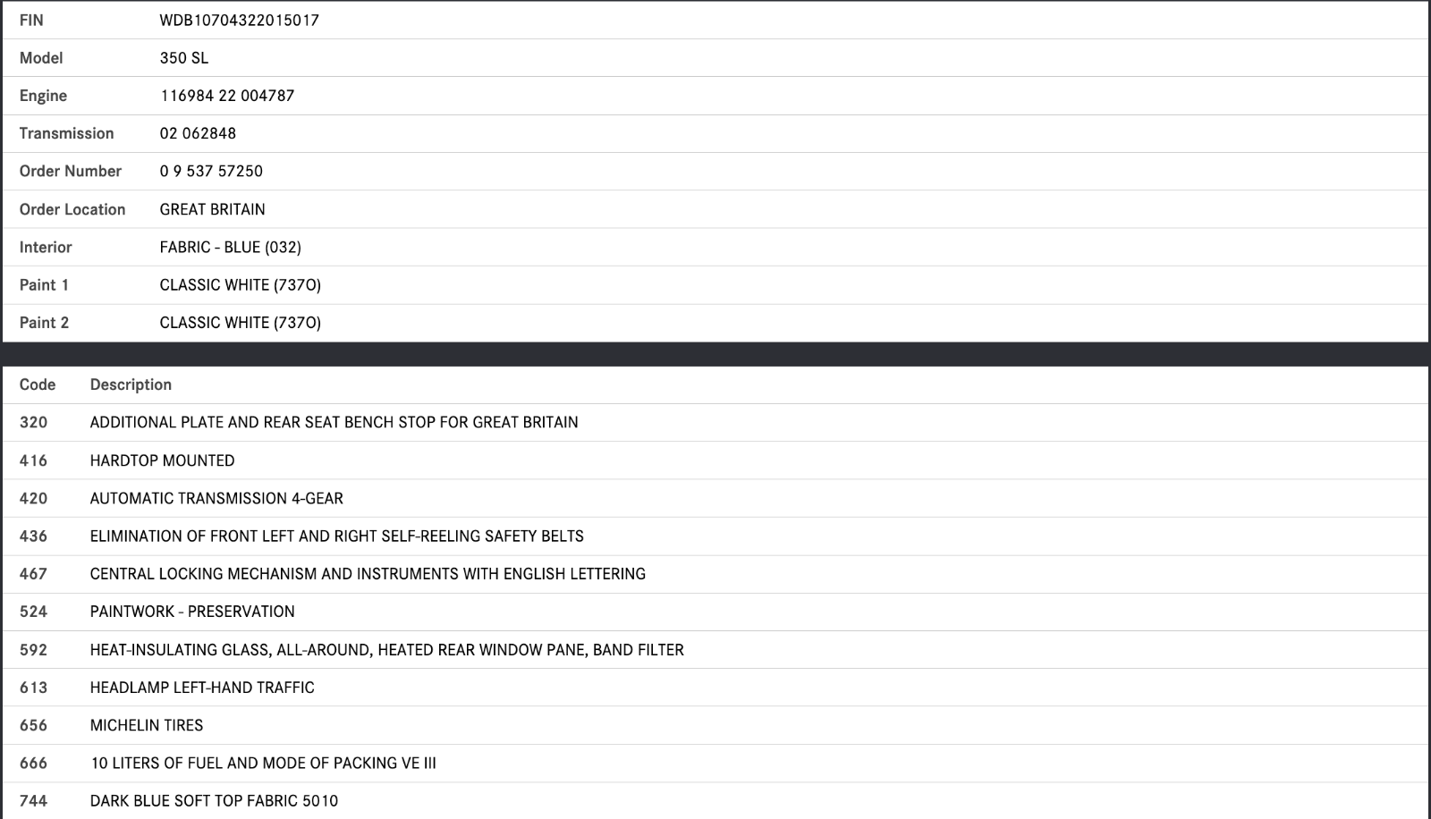Select code 320 additional plate row
Screen dimensions: 1431x819
point(334,422)
